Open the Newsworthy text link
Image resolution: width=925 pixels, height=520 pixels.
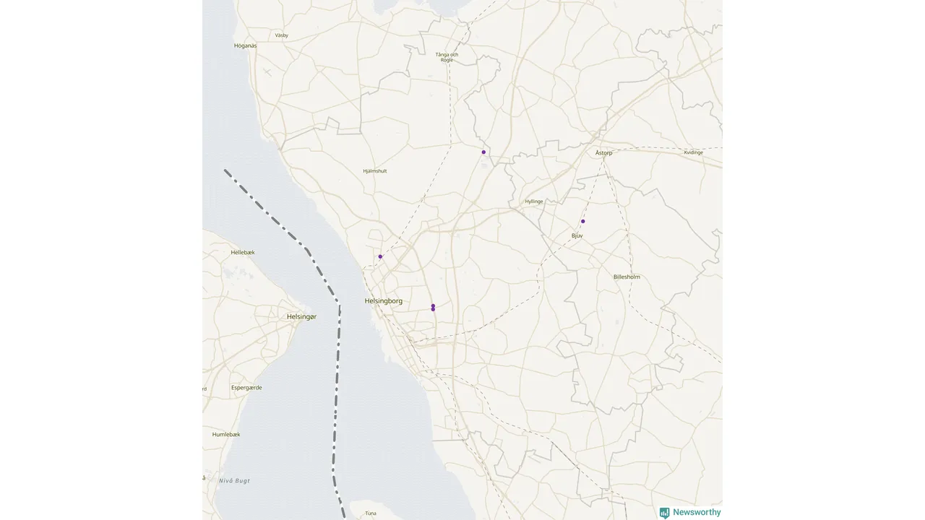(x=697, y=513)
